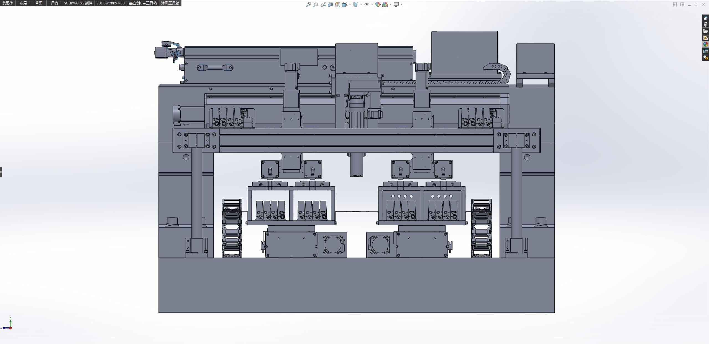This screenshot has width=709, height=344.
Task: Click the left-edge panel expand handle
Action: (x=1, y=172)
